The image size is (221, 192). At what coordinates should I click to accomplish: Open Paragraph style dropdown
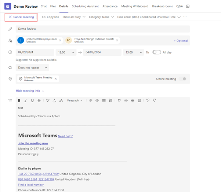[75, 100]
